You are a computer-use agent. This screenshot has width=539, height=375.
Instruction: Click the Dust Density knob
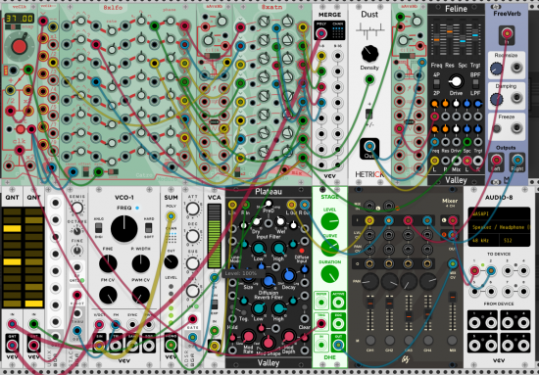pyautogui.click(x=369, y=53)
